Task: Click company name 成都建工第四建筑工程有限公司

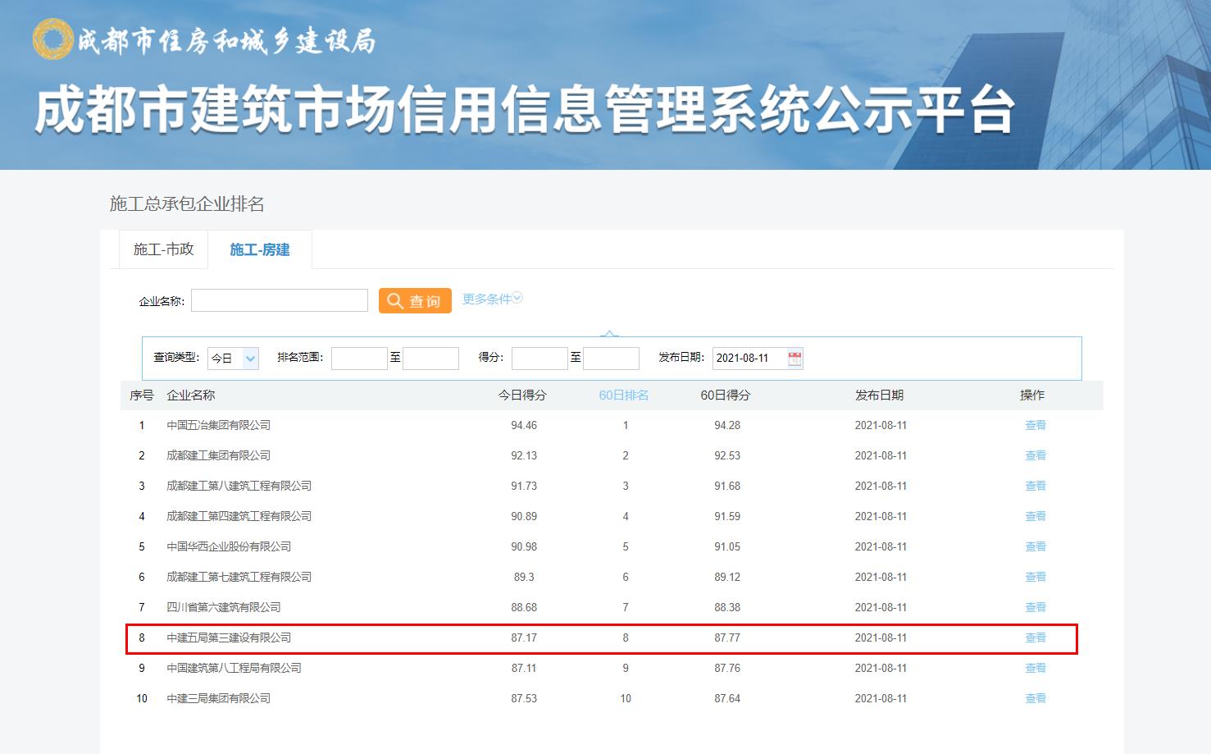Action: point(239,516)
